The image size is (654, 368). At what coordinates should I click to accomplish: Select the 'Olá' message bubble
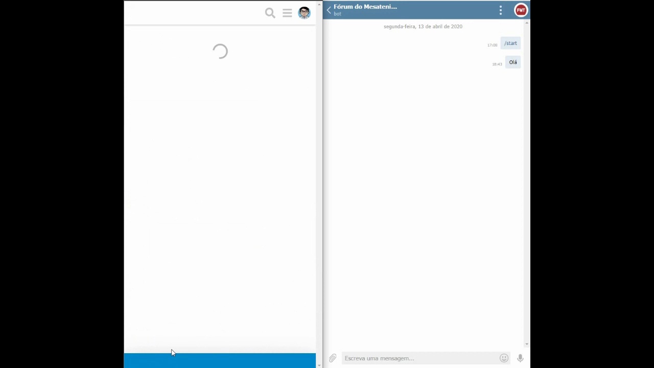click(513, 62)
